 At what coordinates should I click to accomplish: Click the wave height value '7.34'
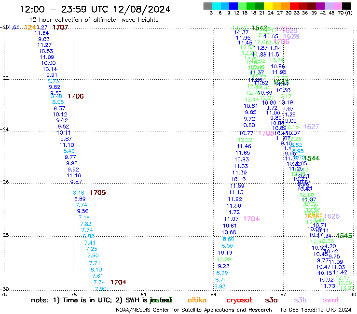99,282
